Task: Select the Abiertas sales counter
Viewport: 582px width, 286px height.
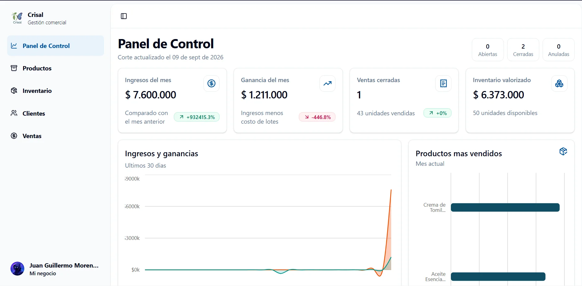Action: [488, 50]
